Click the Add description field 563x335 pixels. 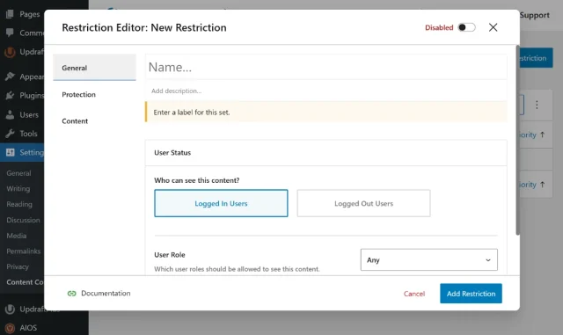326,91
